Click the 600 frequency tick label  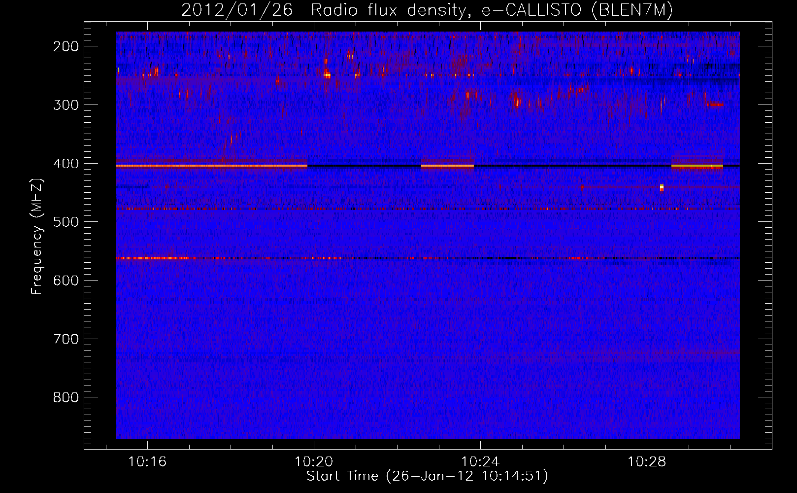[66, 281]
